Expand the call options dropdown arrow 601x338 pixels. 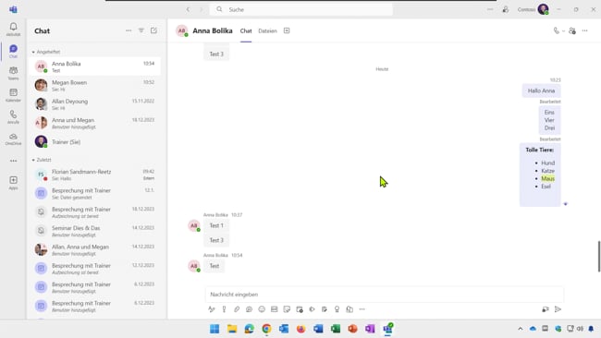point(563,31)
